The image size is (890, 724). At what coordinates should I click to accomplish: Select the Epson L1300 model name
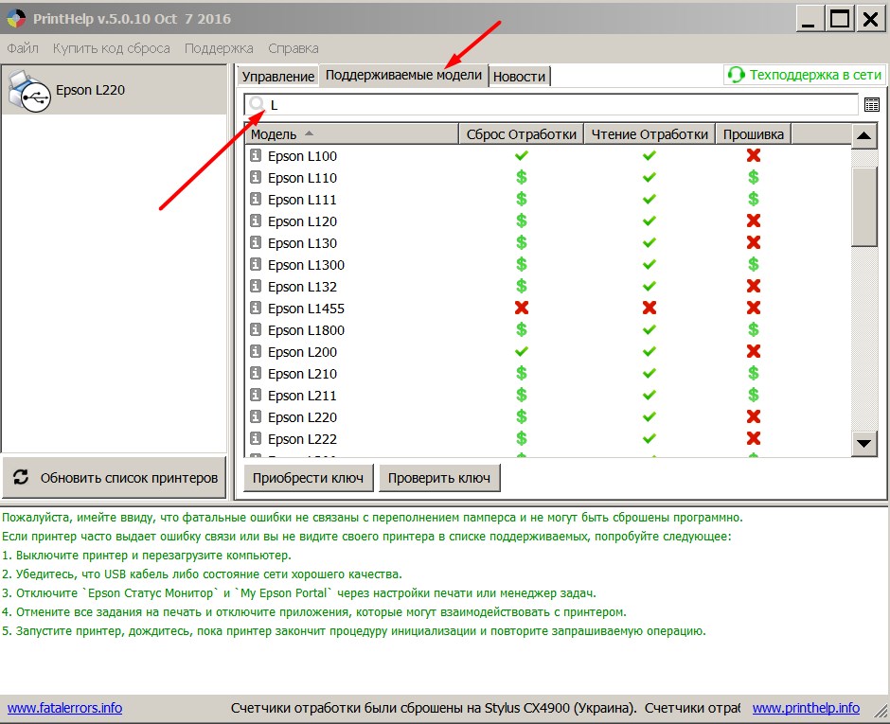tap(306, 265)
